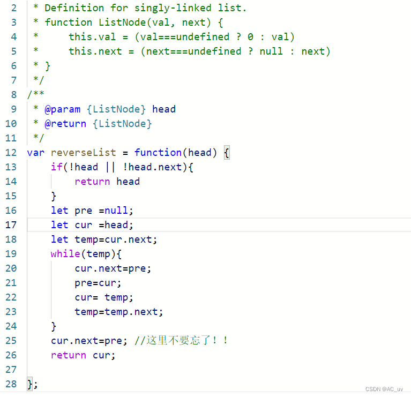The image size is (411, 397).
Task: Click 'return head' on line 14
Action: 107,182
